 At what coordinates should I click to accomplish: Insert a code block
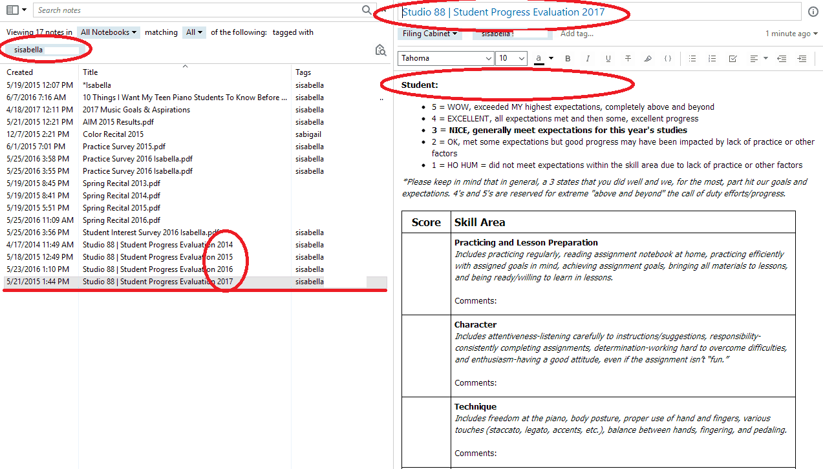(668, 59)
